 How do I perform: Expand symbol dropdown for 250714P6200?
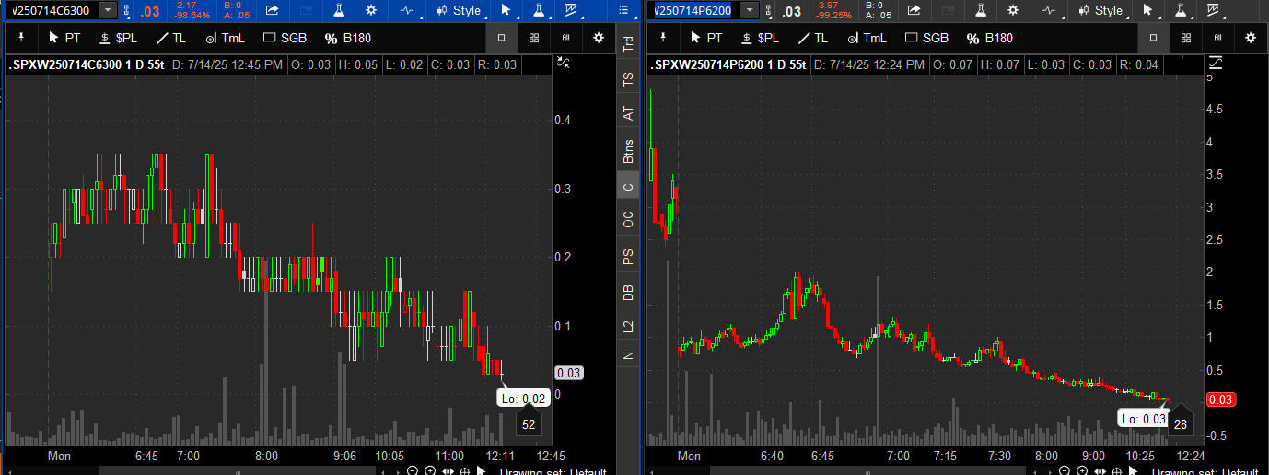coord(750,10)
